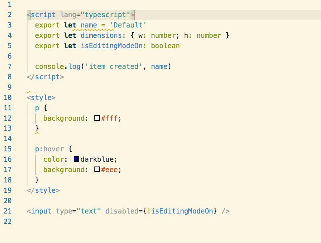Click the opening script tag name
The width and height of the screenshot is (321, 243).
43,15
